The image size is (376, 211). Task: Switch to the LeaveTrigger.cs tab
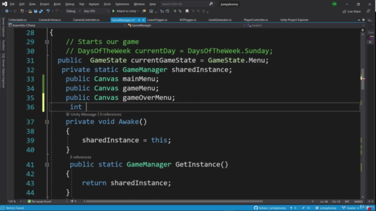pos(157,20)
